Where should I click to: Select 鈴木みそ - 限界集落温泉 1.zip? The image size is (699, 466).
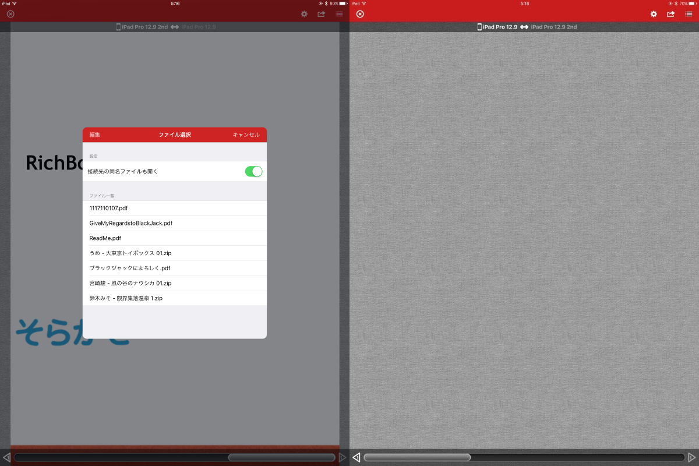point(175,298)
